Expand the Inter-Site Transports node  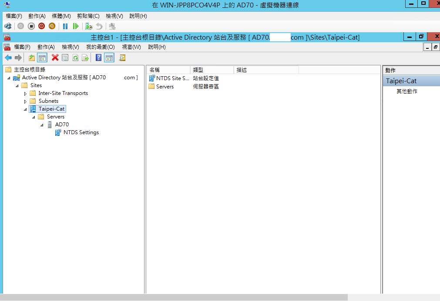click(25, 94)
